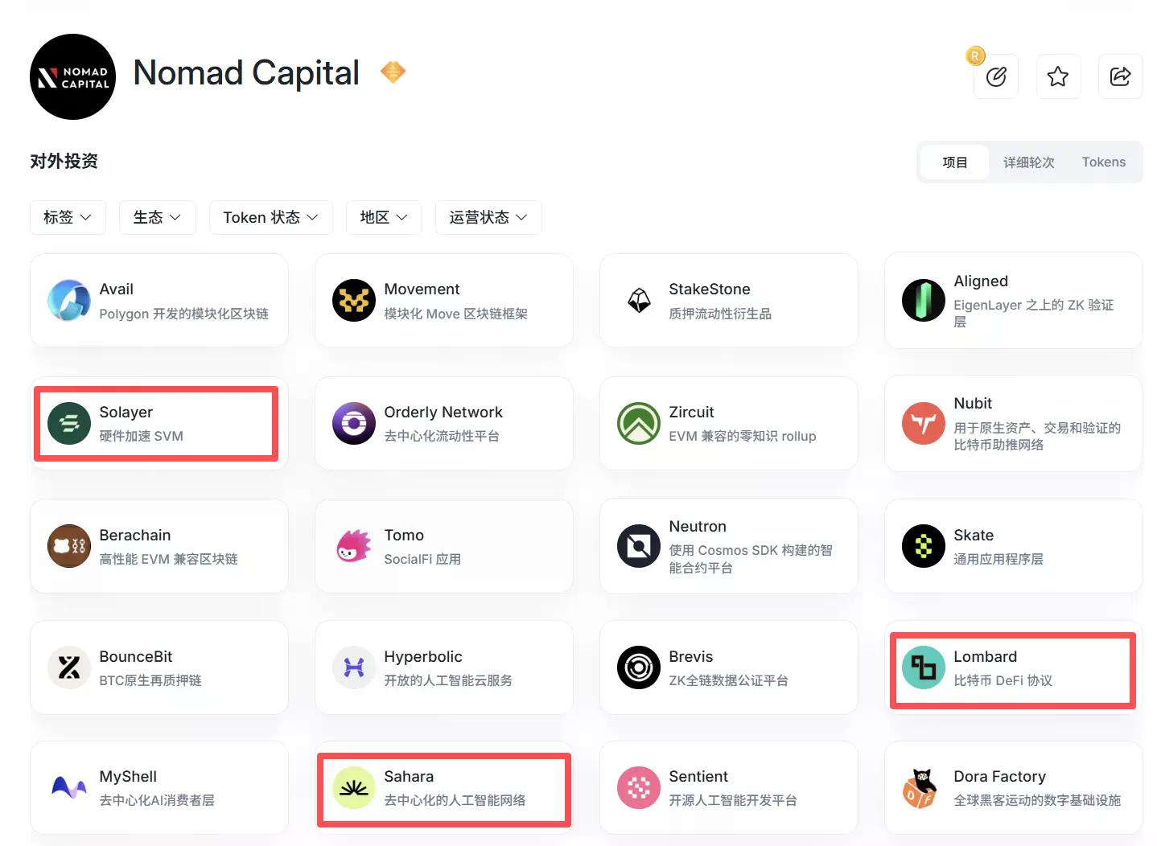This screenshot has width=1157, height=846.
Task: Select the Berachain bear logo
Action: [x=68, y=546]
